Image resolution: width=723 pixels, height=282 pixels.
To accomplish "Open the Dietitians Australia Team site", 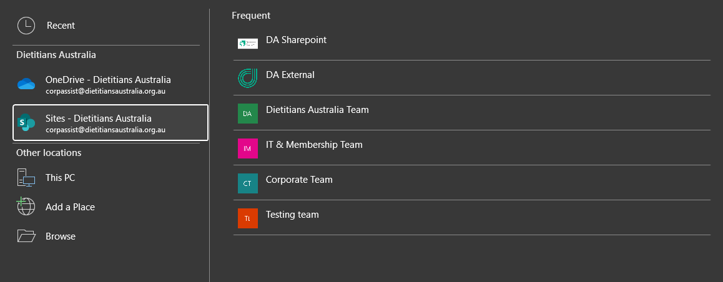I will coord(317,110).
